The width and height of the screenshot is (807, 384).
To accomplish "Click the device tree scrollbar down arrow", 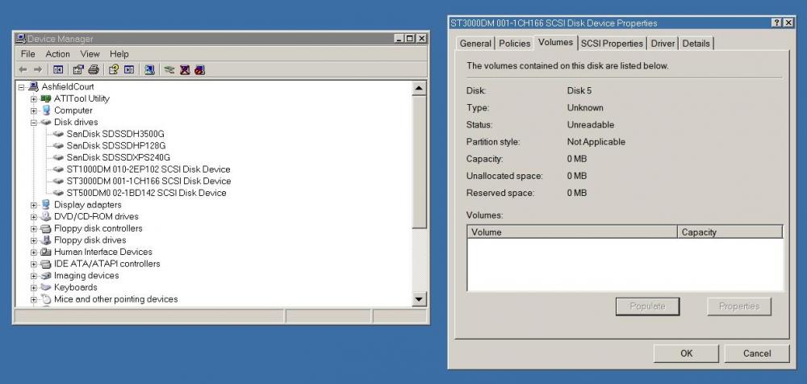I will (x=419, y=299).
